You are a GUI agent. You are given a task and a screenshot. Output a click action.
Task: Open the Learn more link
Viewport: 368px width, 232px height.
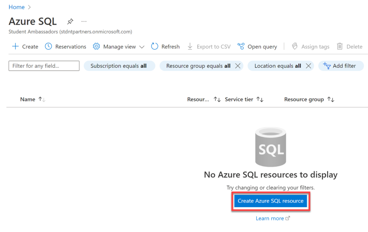tap(270, 218)
